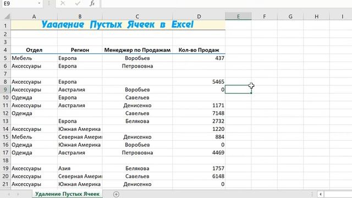Select column E header
Viewport: 352px width, 198px height.
[238, 16]
